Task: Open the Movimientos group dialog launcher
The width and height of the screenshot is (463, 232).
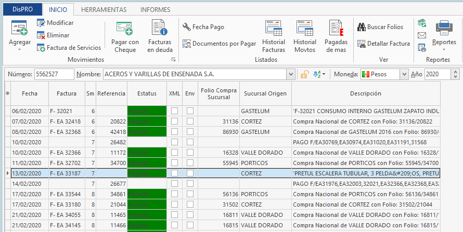Action: pyautogui.click(x=174, y=60)
